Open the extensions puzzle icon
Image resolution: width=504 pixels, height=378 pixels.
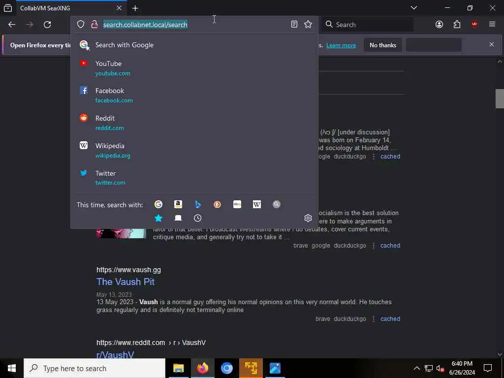click(457, 25)
